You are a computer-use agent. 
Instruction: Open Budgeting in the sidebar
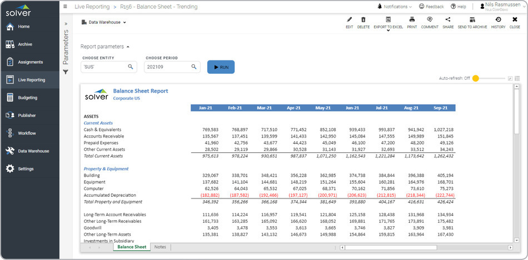(27, 98)
